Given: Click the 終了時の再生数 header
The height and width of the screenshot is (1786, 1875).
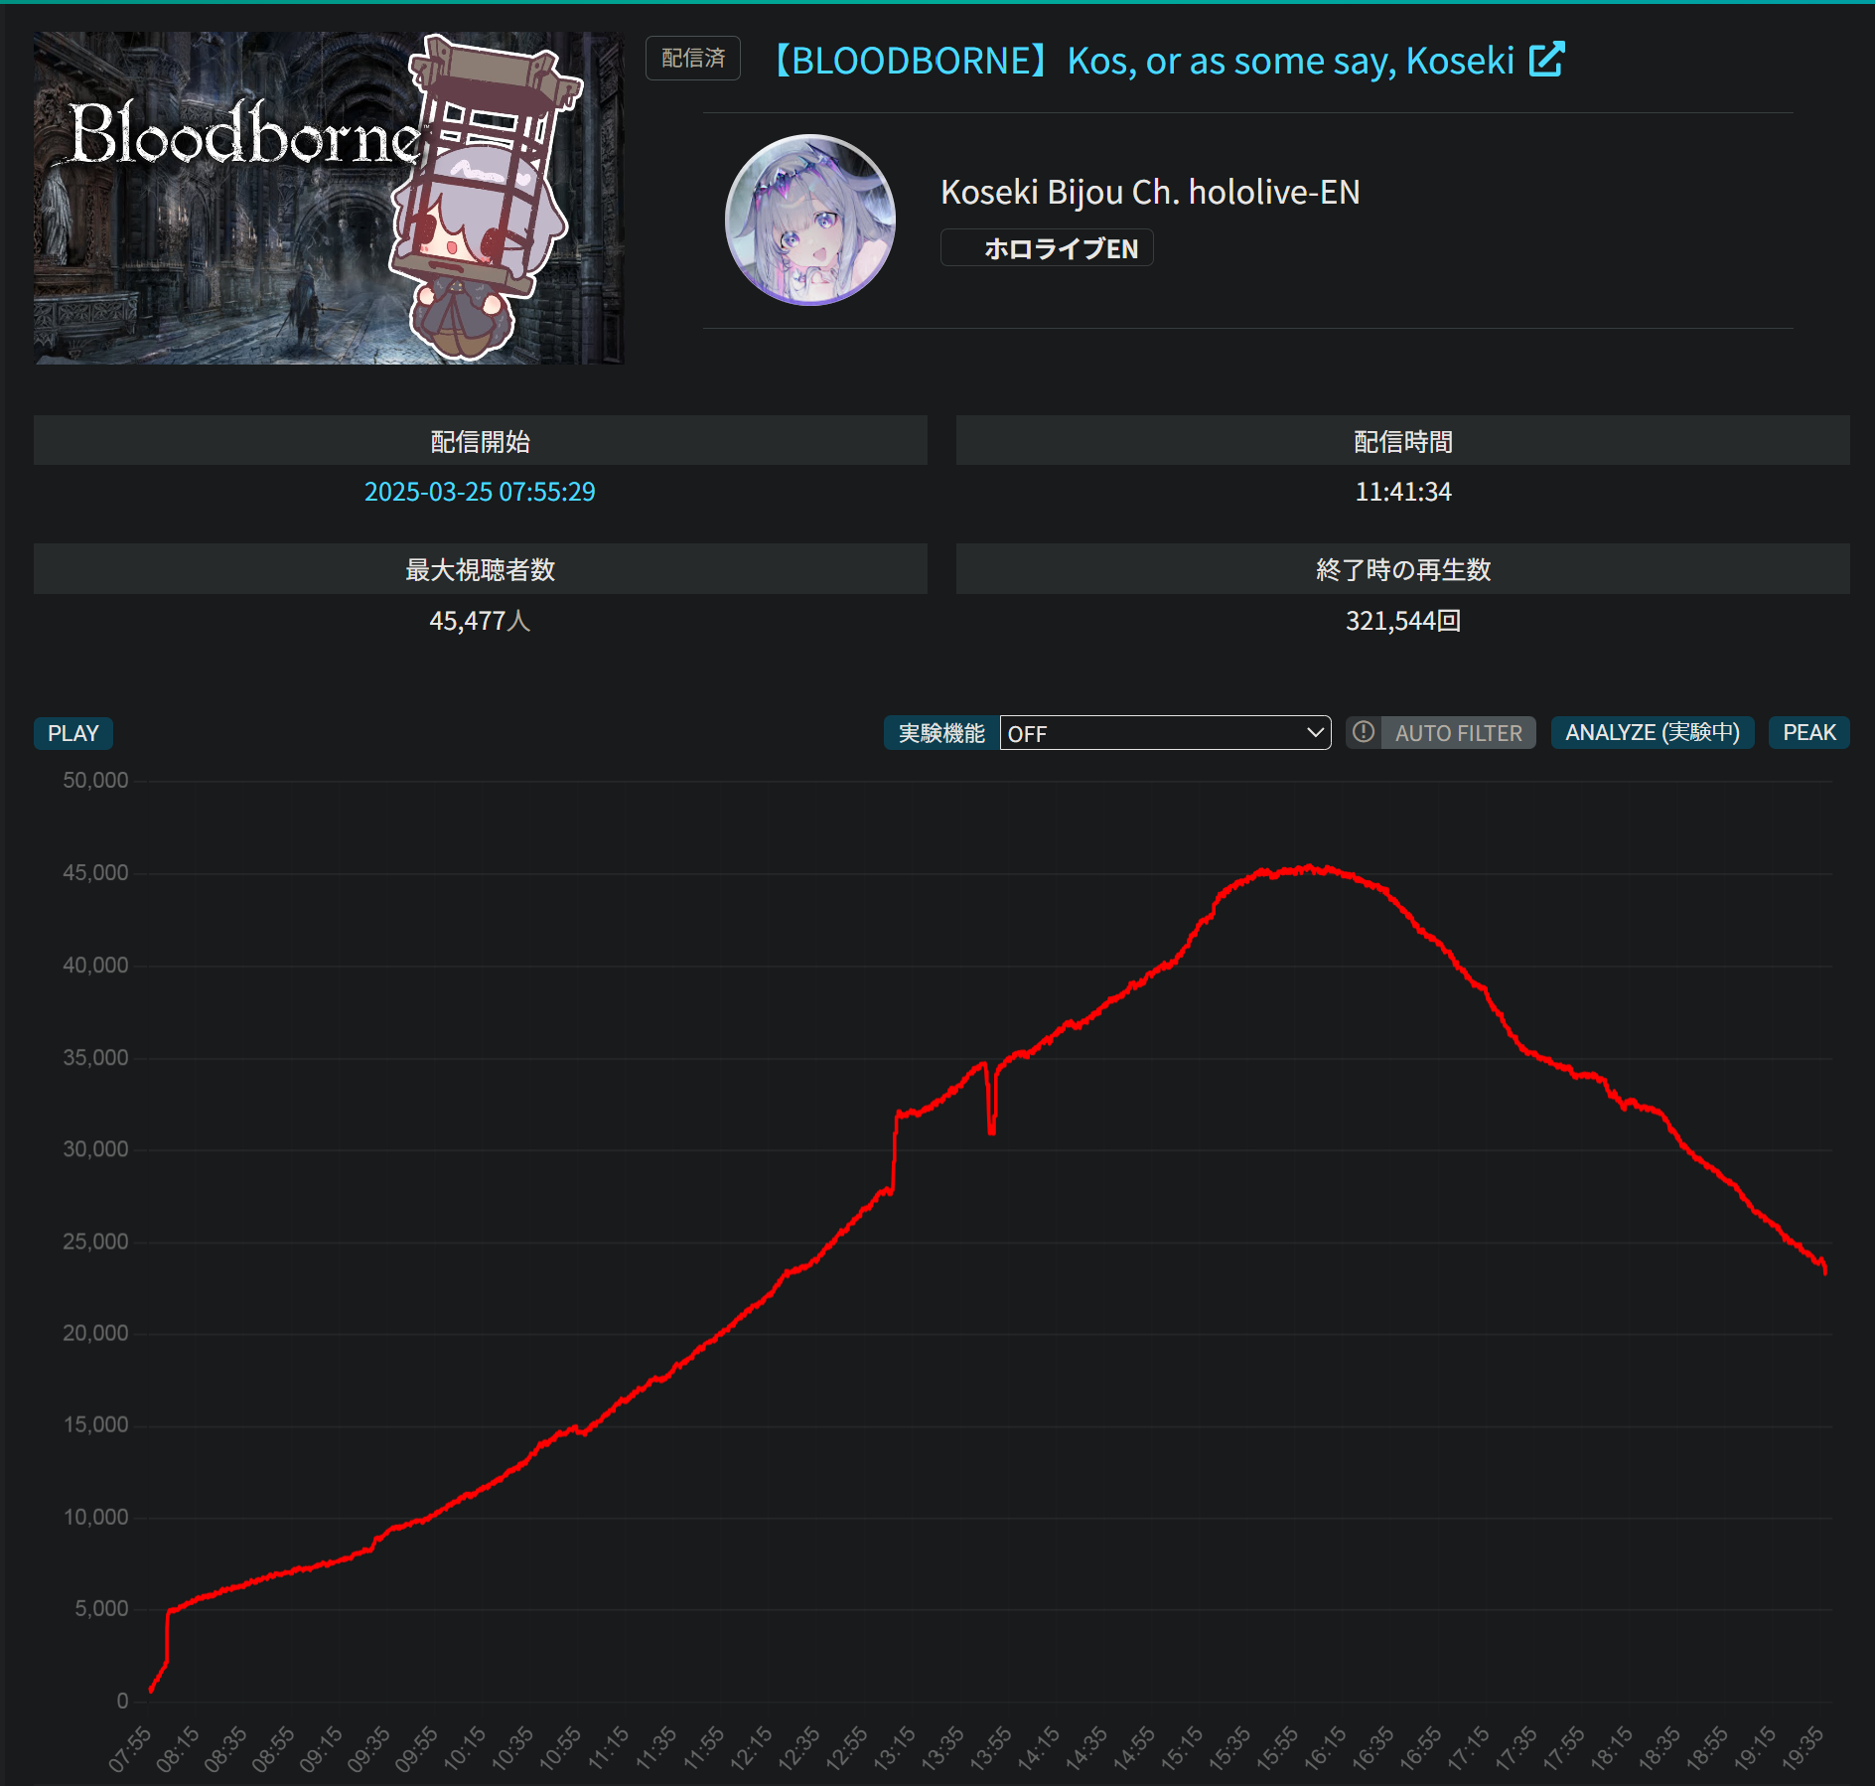Looking at the screenshot, I should click(x=1403, y=569).
